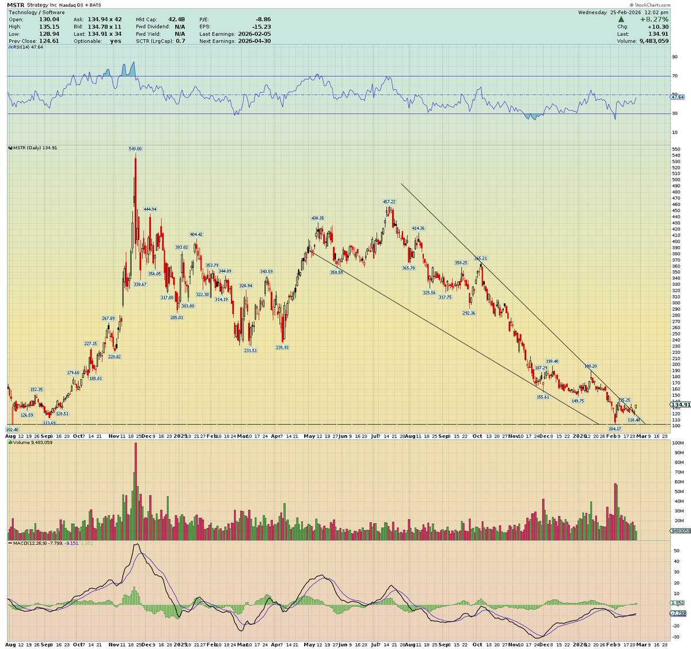Click the Chg value +10.30
691x649 pixels.
(x=659, y=26)
